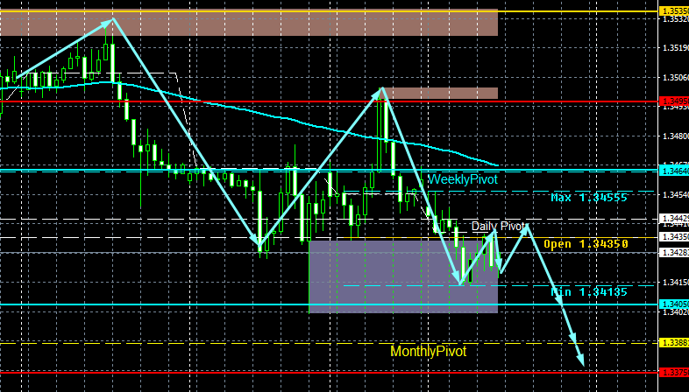Select the red 1.34950 price tag

[x=674, y=101]
